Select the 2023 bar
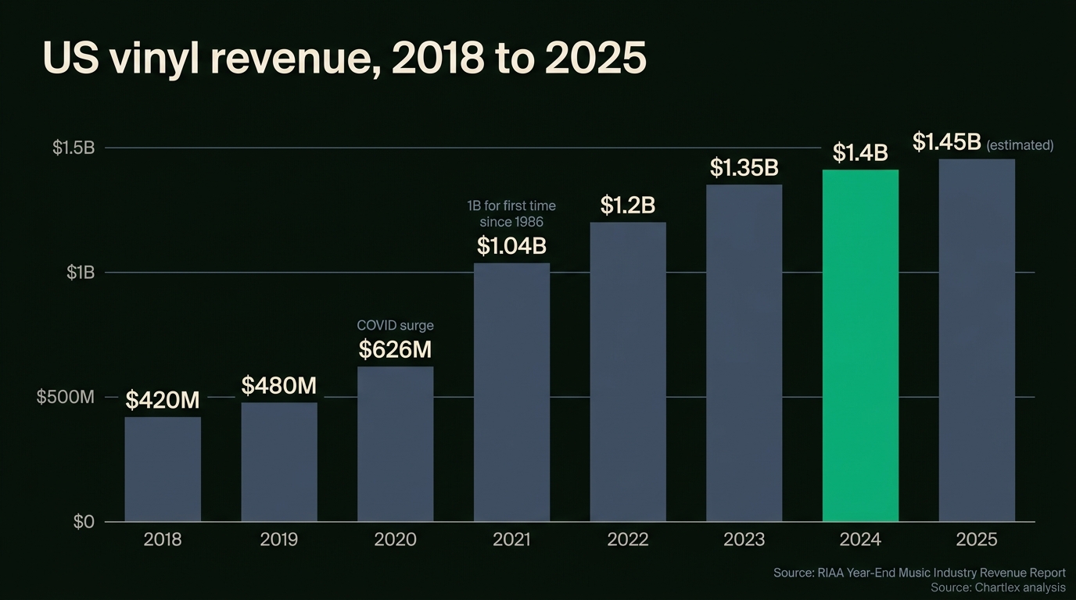 (x=744, y=353)
